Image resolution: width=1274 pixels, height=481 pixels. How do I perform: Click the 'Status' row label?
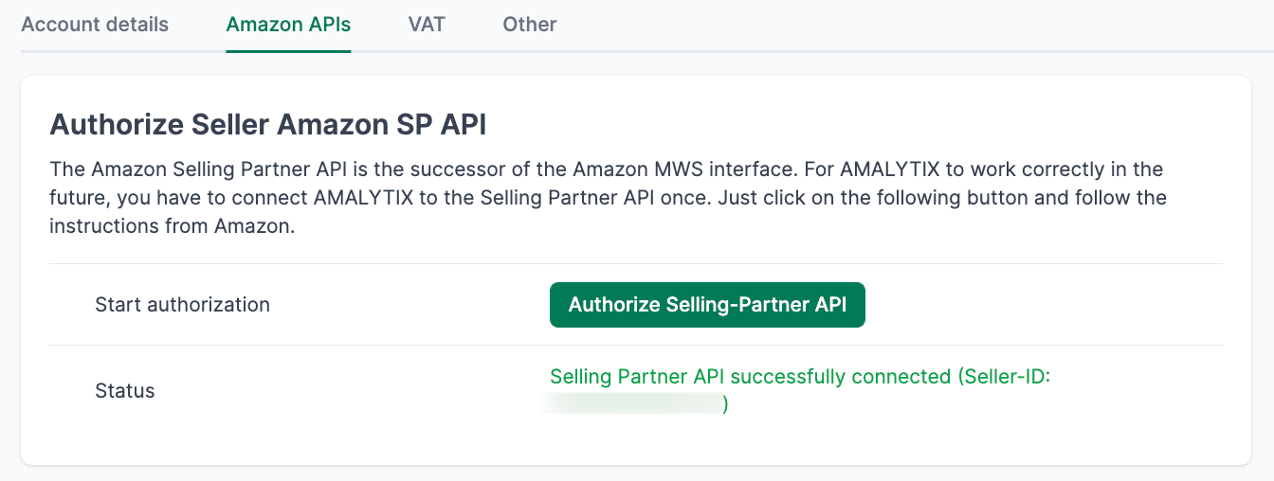125,390
